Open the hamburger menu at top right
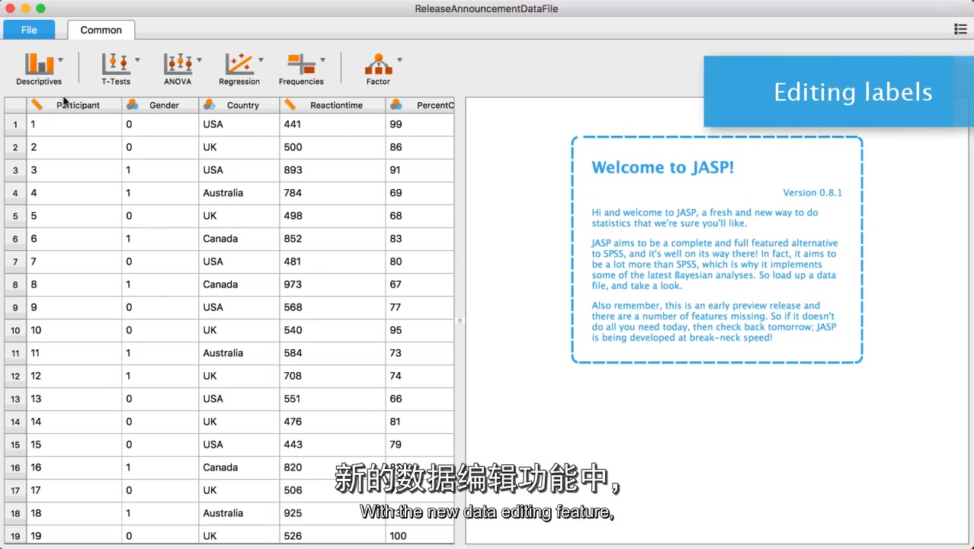974x549 pixels. tap(960, 29)
